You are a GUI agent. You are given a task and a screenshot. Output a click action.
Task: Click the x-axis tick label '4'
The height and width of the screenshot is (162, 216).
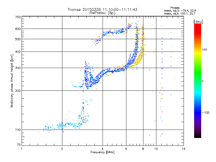coord(103,149)
